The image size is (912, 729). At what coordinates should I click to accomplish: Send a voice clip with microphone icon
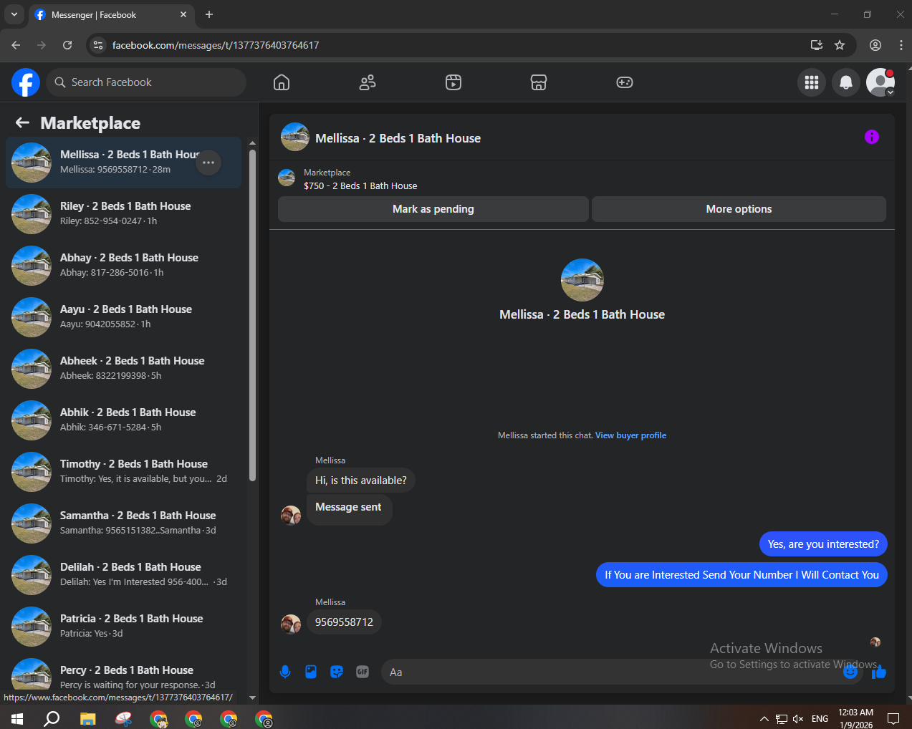285,672
